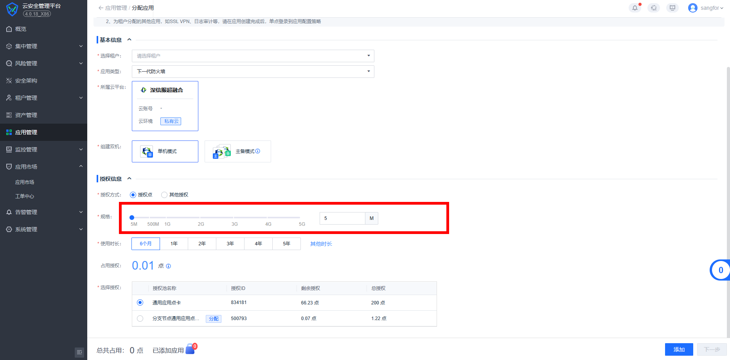This screenshot has height=360, width=730.
Task: Click the 其他时长 link
Action: click(x=321, y=244)
